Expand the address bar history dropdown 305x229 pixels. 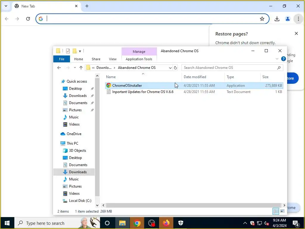click(170, 68)
